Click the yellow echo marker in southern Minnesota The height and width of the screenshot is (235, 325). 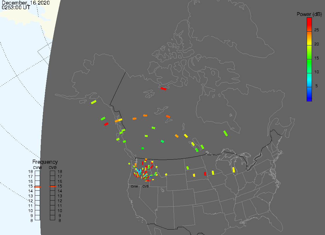(x=213, y=173)
